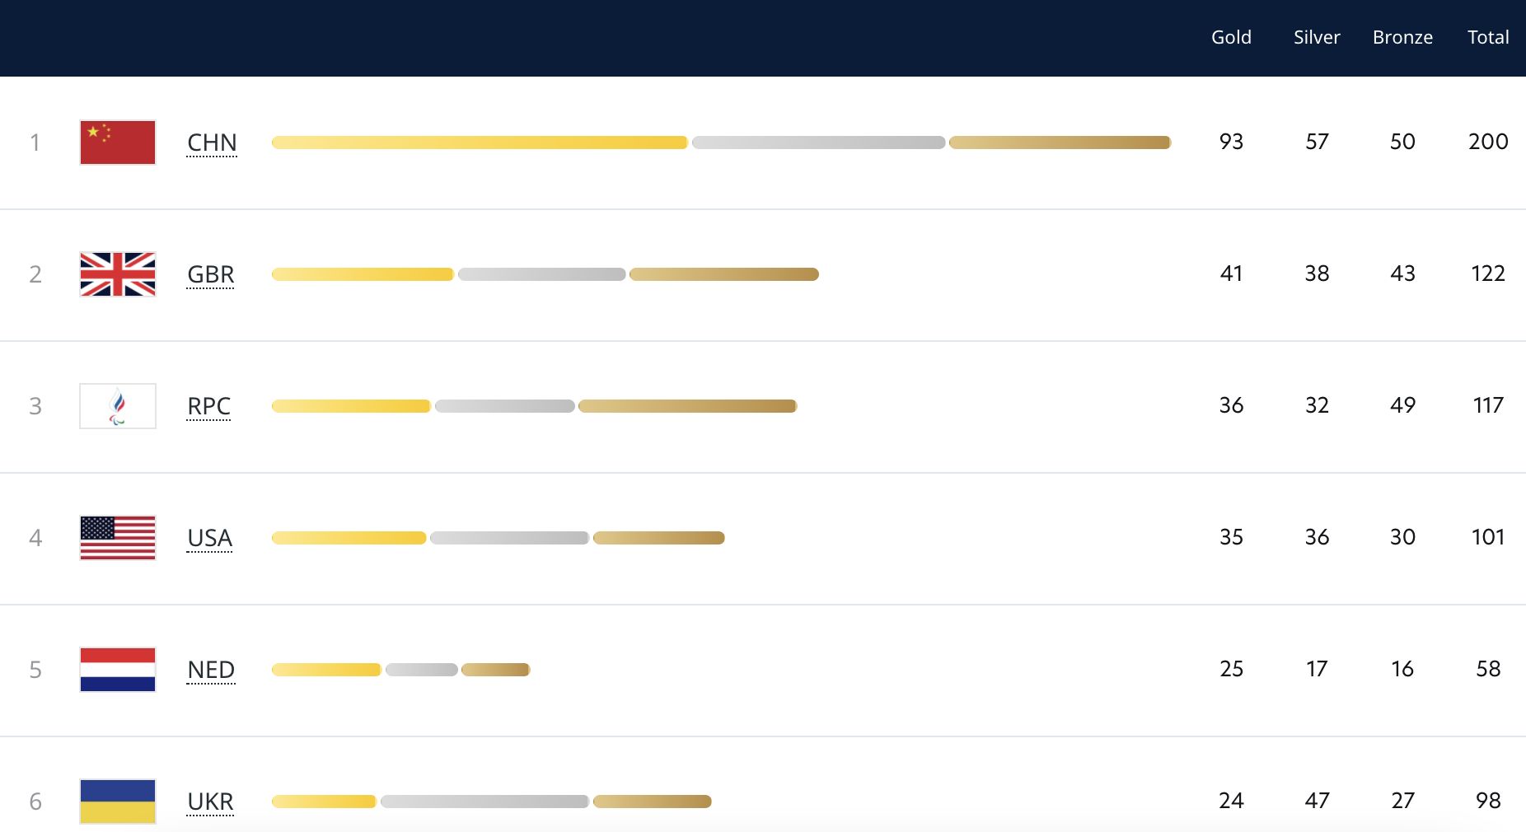Click the Great Britain flag icon
Screen dimensions: 1526x832
click(118, 274)
